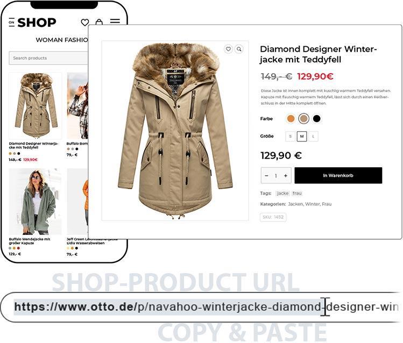Choose the orange color swatch
This screenshot has width=403, height=343.
click(x=291, y=119)
